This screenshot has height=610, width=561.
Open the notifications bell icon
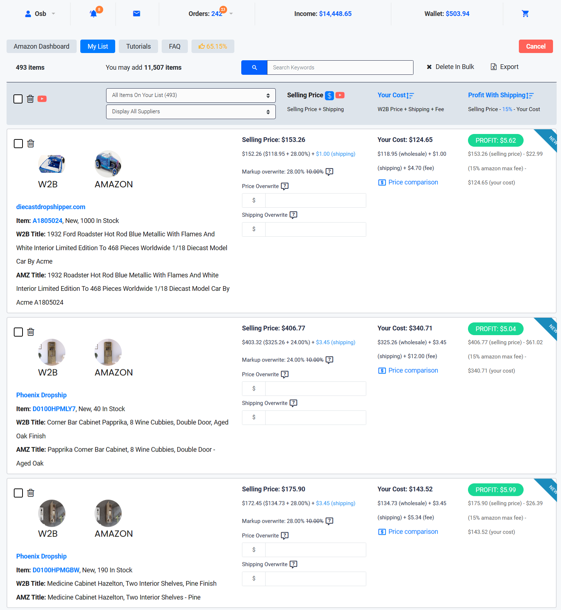93,14
